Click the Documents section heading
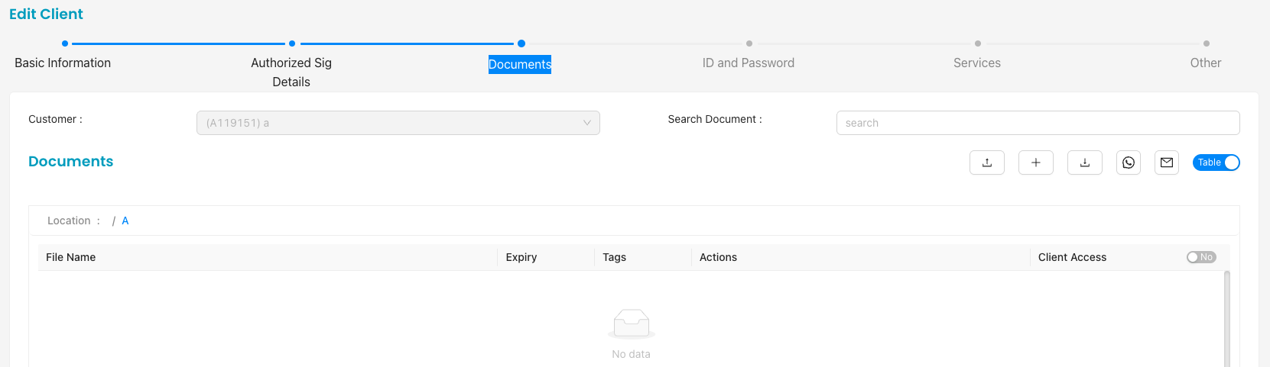 pyautogui.click(x=70, y=161)
